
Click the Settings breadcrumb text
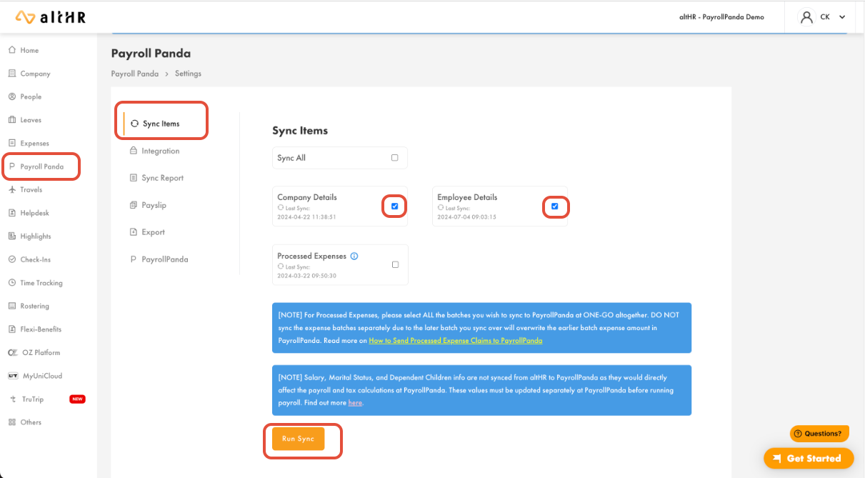coord(188,74)
